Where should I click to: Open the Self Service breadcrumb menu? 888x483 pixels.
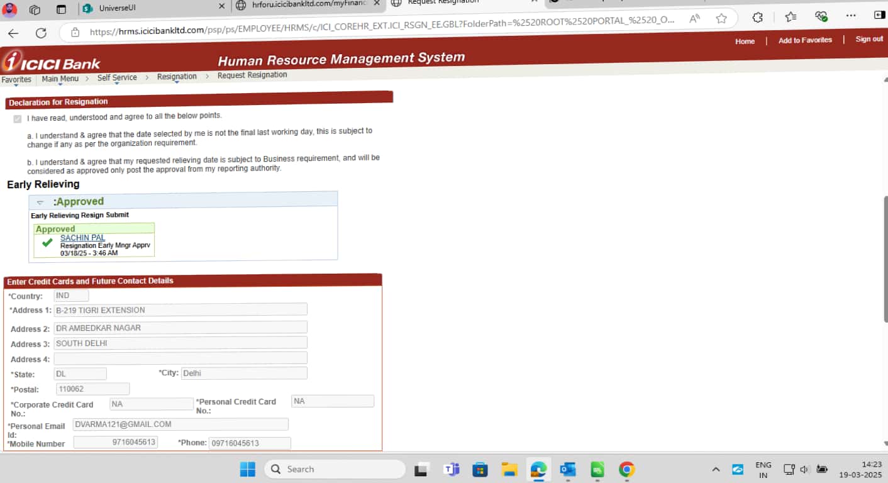(117, 77)
